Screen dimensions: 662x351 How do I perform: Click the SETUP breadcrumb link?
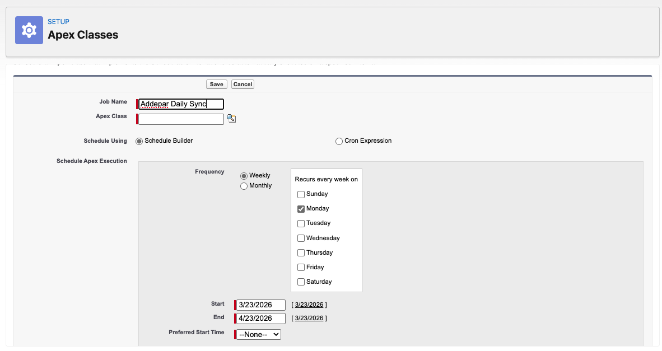[58, 21]
